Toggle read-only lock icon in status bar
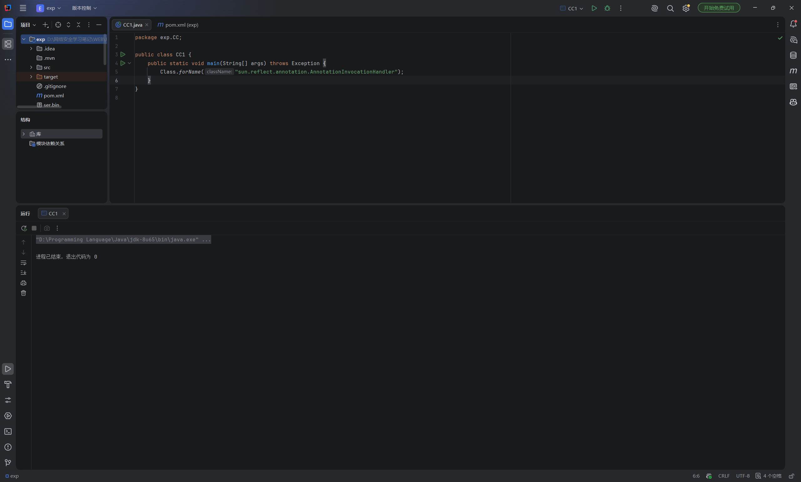This screenshot has width=801, height=482. [x=792, y=476]
